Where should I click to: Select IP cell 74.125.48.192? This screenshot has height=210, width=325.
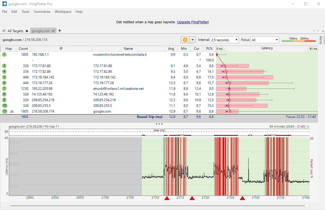click(42, 94)
